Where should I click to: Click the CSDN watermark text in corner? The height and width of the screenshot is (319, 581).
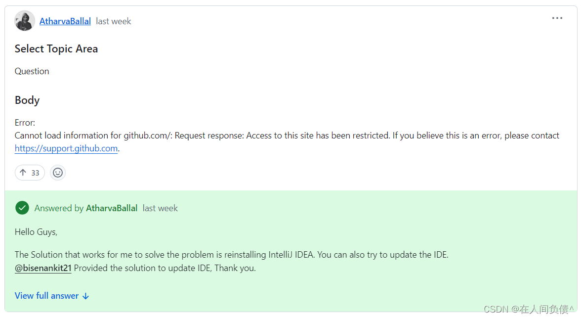529,309
